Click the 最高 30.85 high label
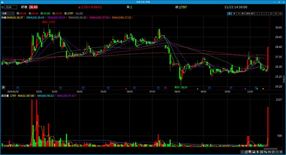 [49, 22]
